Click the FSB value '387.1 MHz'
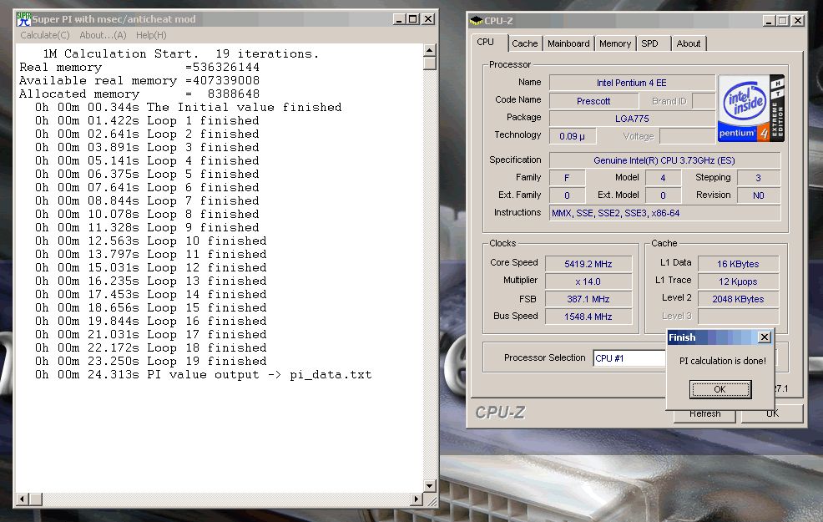This screenshot has height=522, width=823. pos(588,299)
